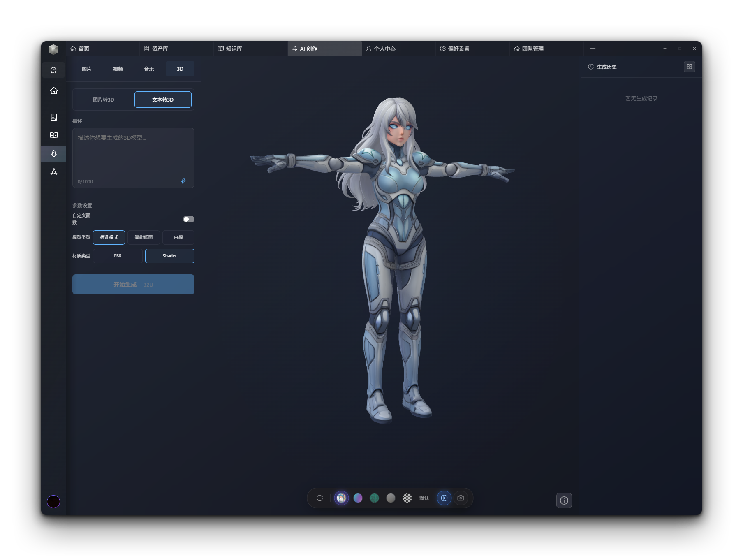This screenshot has width=743, height=556.
Task: Select the checkerboard transparent background swatch
Action: 407,498
